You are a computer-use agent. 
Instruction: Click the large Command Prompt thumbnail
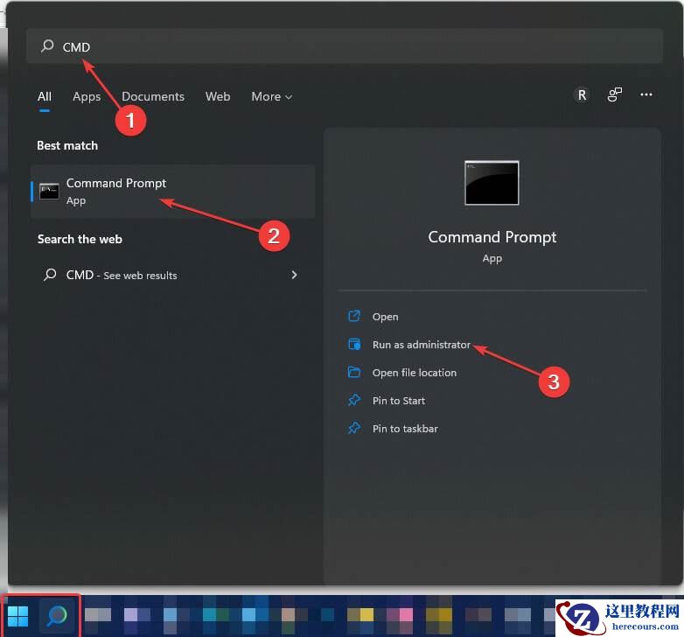[x=492, y=183]
